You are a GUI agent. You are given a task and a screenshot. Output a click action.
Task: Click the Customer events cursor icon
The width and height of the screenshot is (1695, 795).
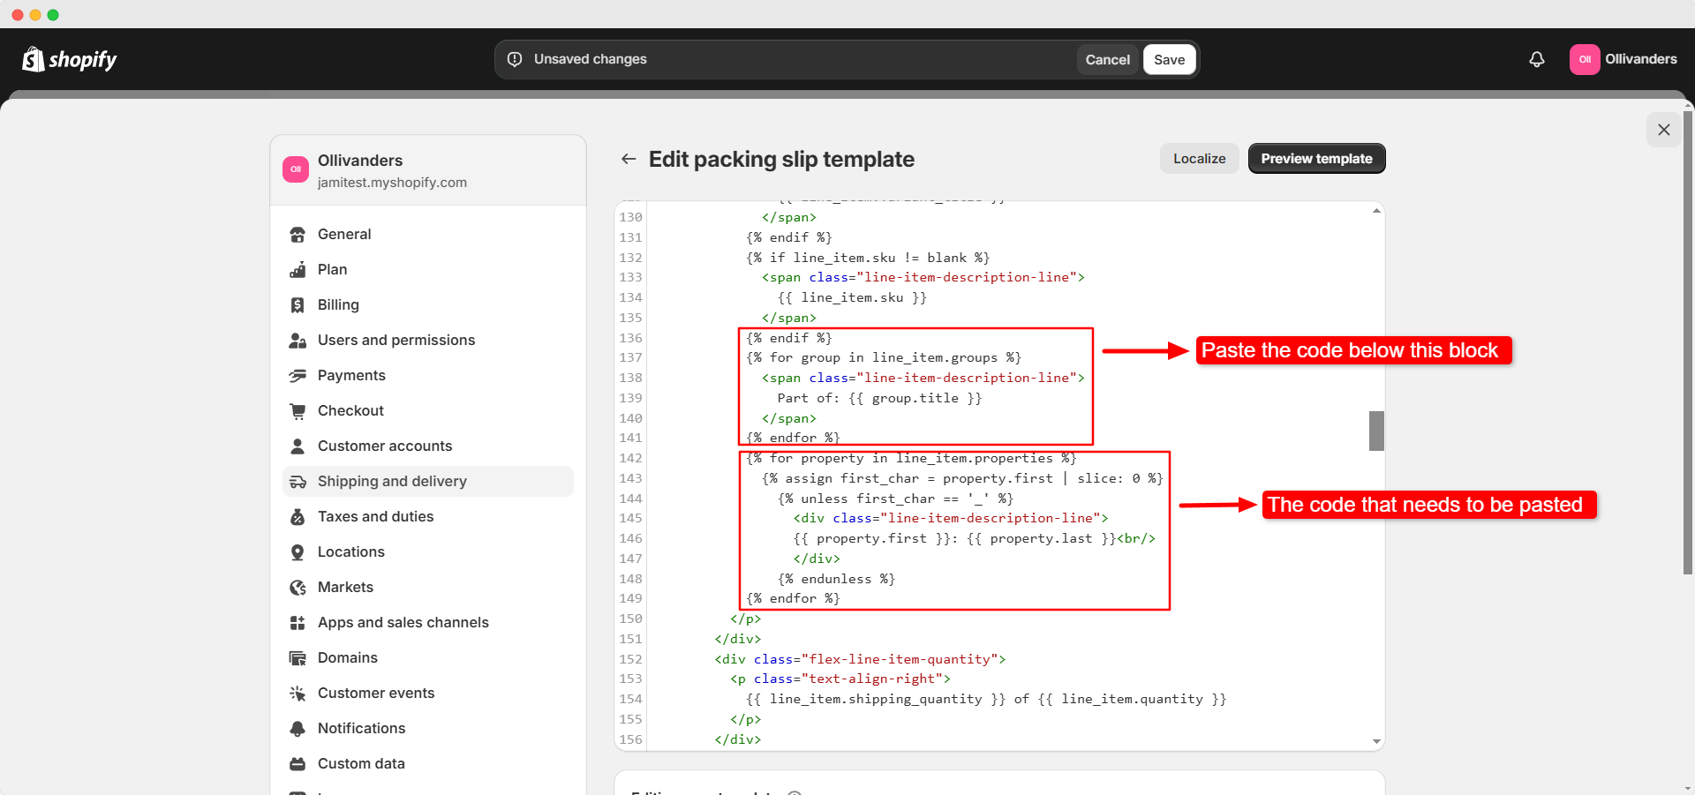click(x=298, y=694)
